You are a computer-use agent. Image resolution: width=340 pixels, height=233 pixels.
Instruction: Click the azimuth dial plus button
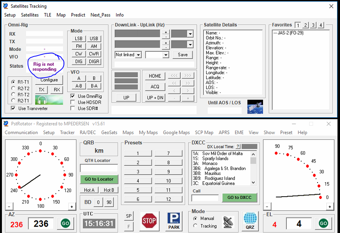click(x=72, y=207)
